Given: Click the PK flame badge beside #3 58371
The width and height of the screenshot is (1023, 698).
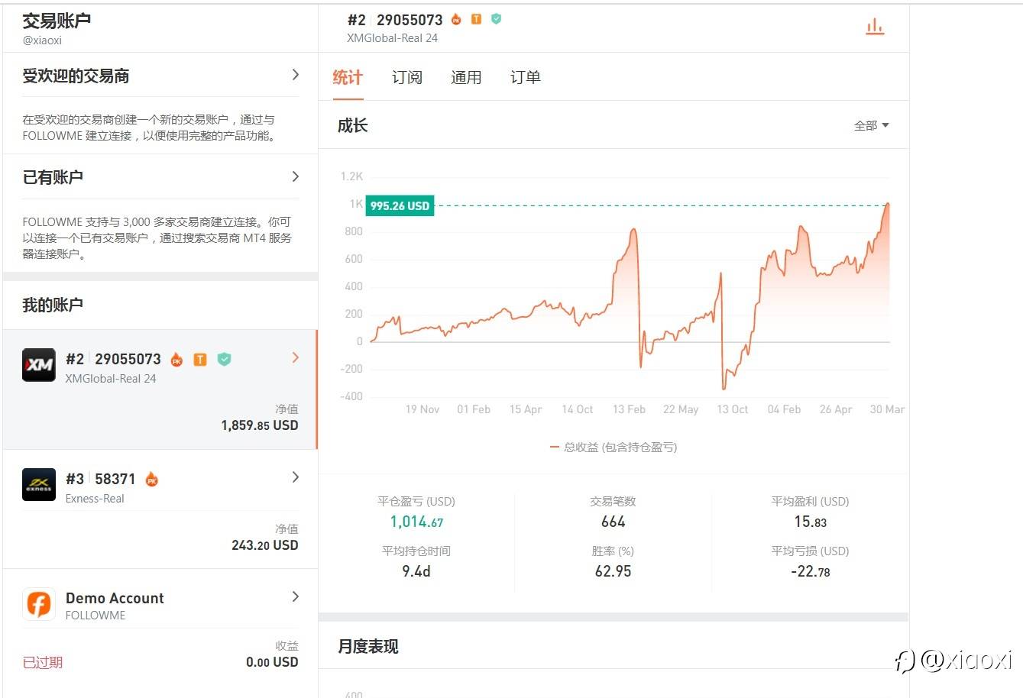Looking at the screenshot, I should [x=152, y=480].
